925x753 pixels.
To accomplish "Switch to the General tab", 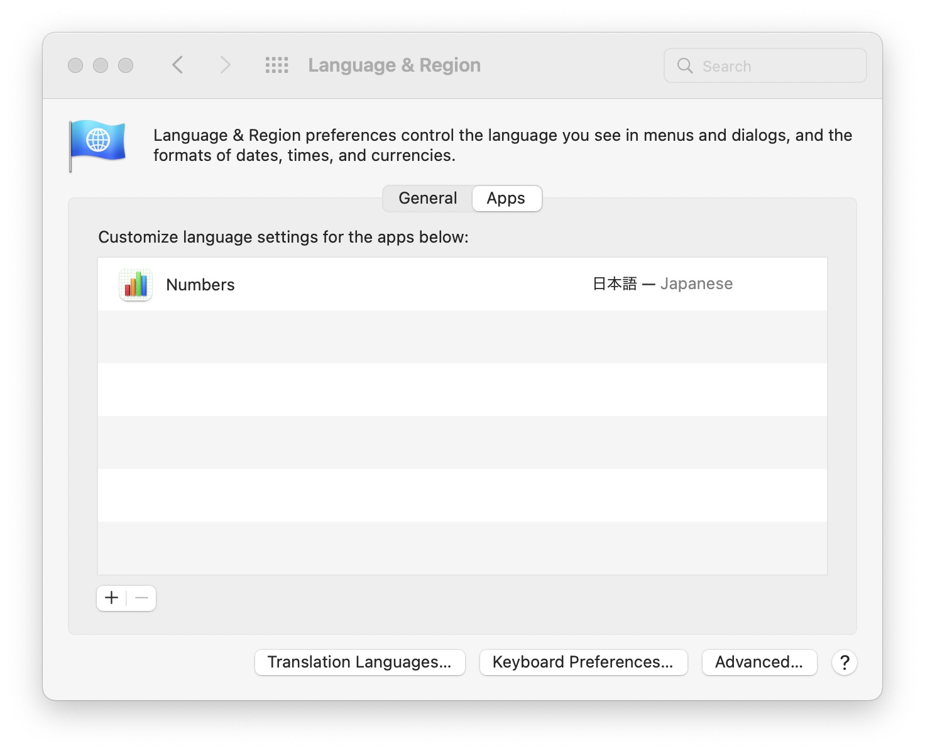I will pyautogui.click(x=428, y=198).
